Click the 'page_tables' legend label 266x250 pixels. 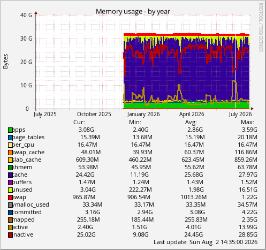28,138
